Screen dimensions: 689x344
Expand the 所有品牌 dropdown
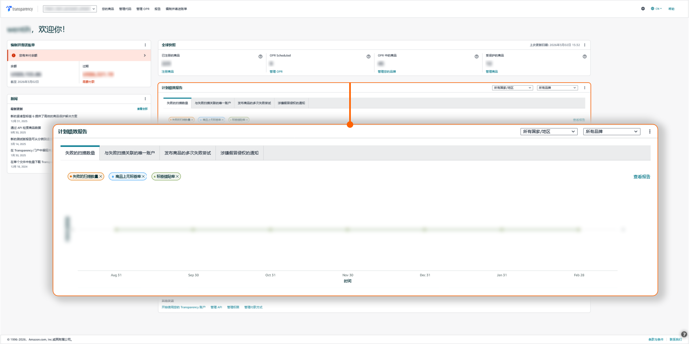(x=611, y=132)
